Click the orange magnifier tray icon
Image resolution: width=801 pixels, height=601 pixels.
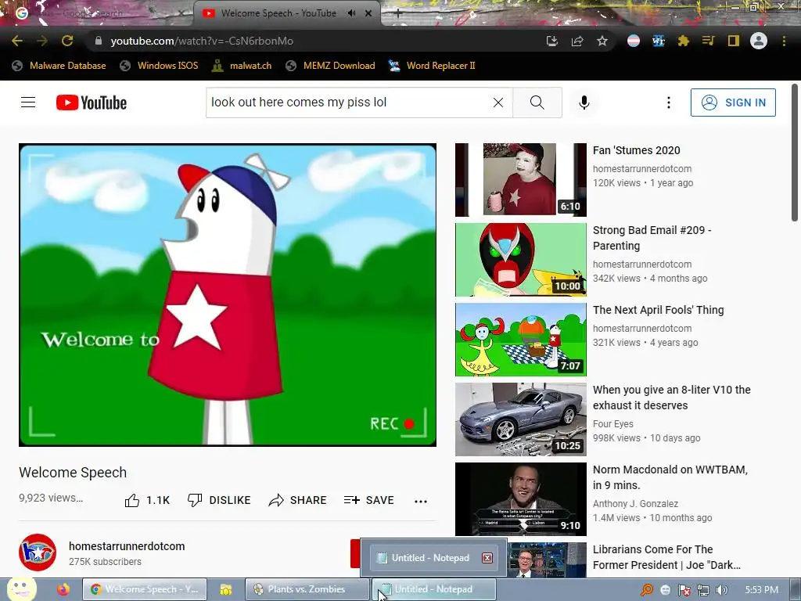[x=647, y=590]
